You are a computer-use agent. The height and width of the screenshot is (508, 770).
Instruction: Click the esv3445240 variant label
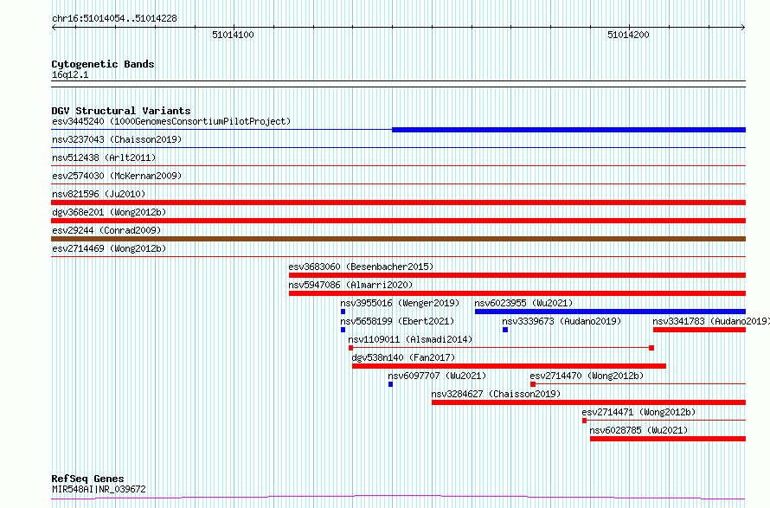[x=171, y=121]
